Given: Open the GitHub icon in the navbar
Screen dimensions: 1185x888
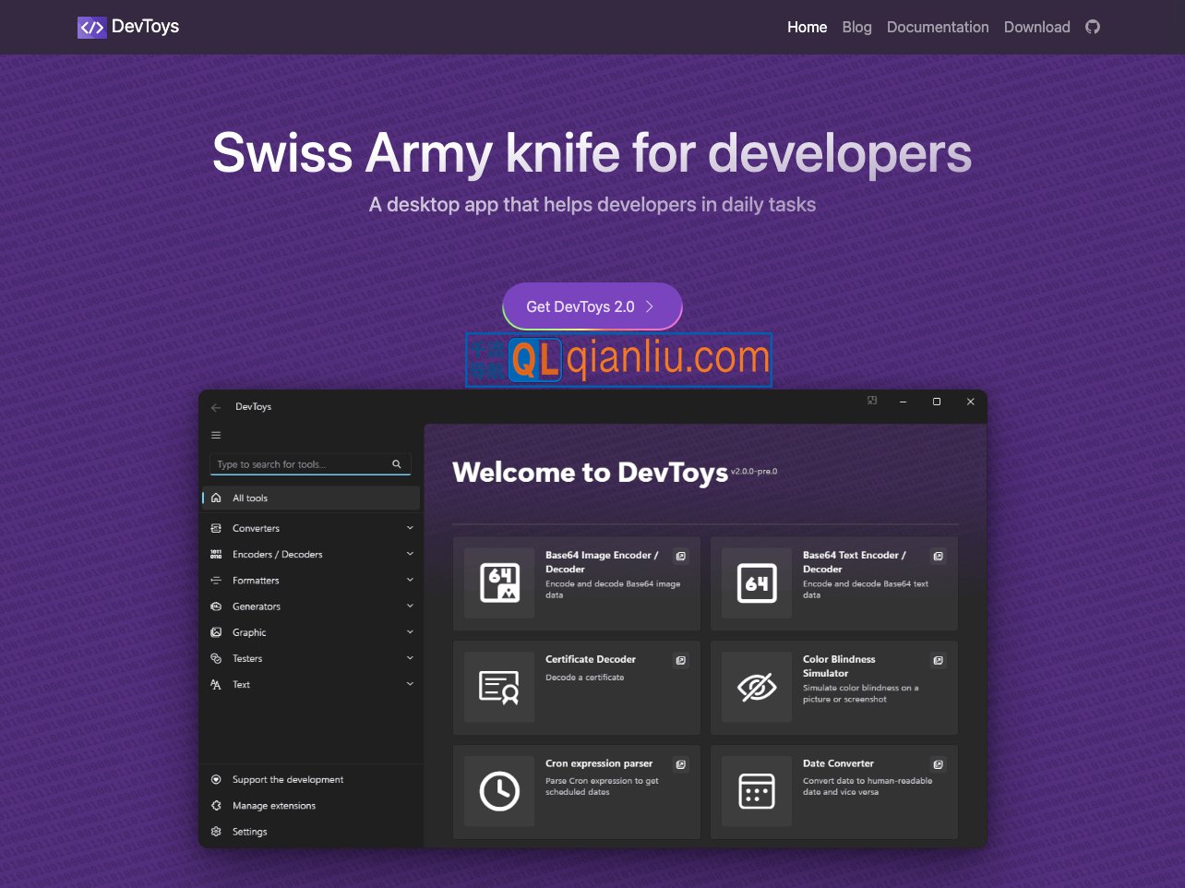Looking at the screenshot, I should click(1093, 27).
